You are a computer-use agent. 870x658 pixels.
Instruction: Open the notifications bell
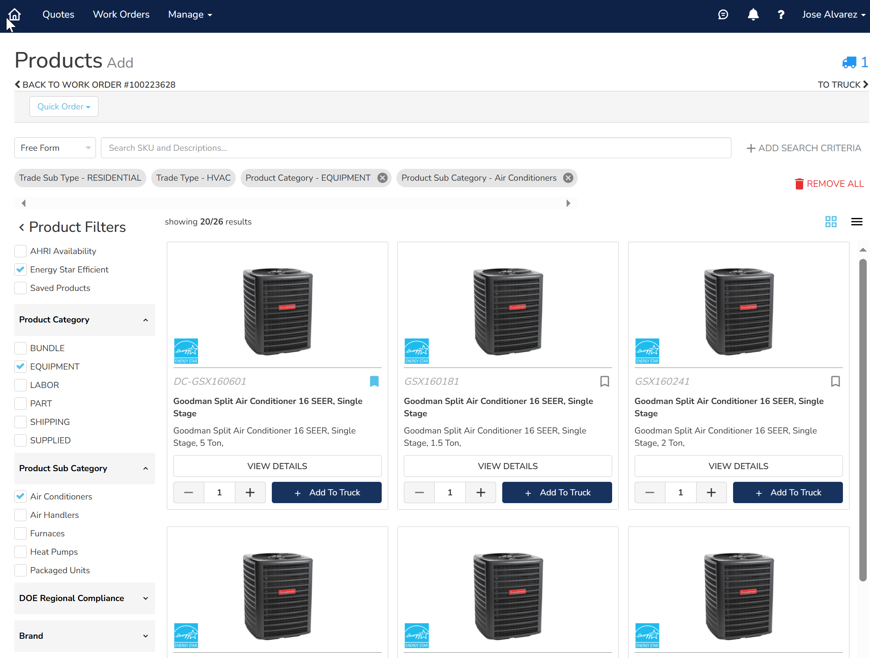pos(753,15)
